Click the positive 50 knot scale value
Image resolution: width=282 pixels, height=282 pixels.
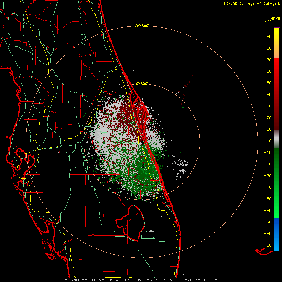[x=269, y=83]
